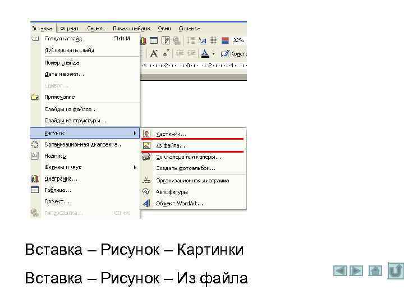Screen dimensions: 404x303
Task: Click the return U-turn navigation button
Action: [x=396, y=270]
